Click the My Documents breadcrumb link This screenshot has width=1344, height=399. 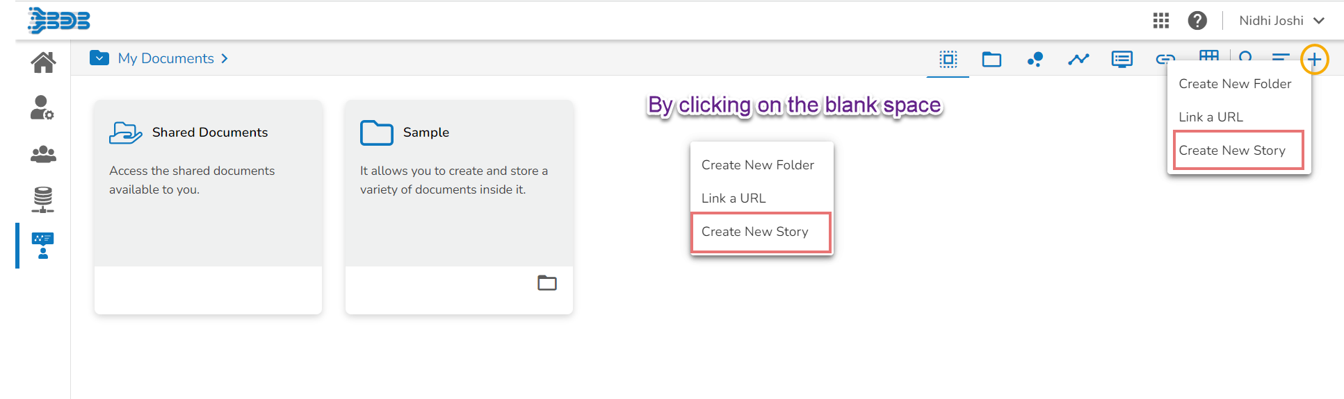click(165, 59)
